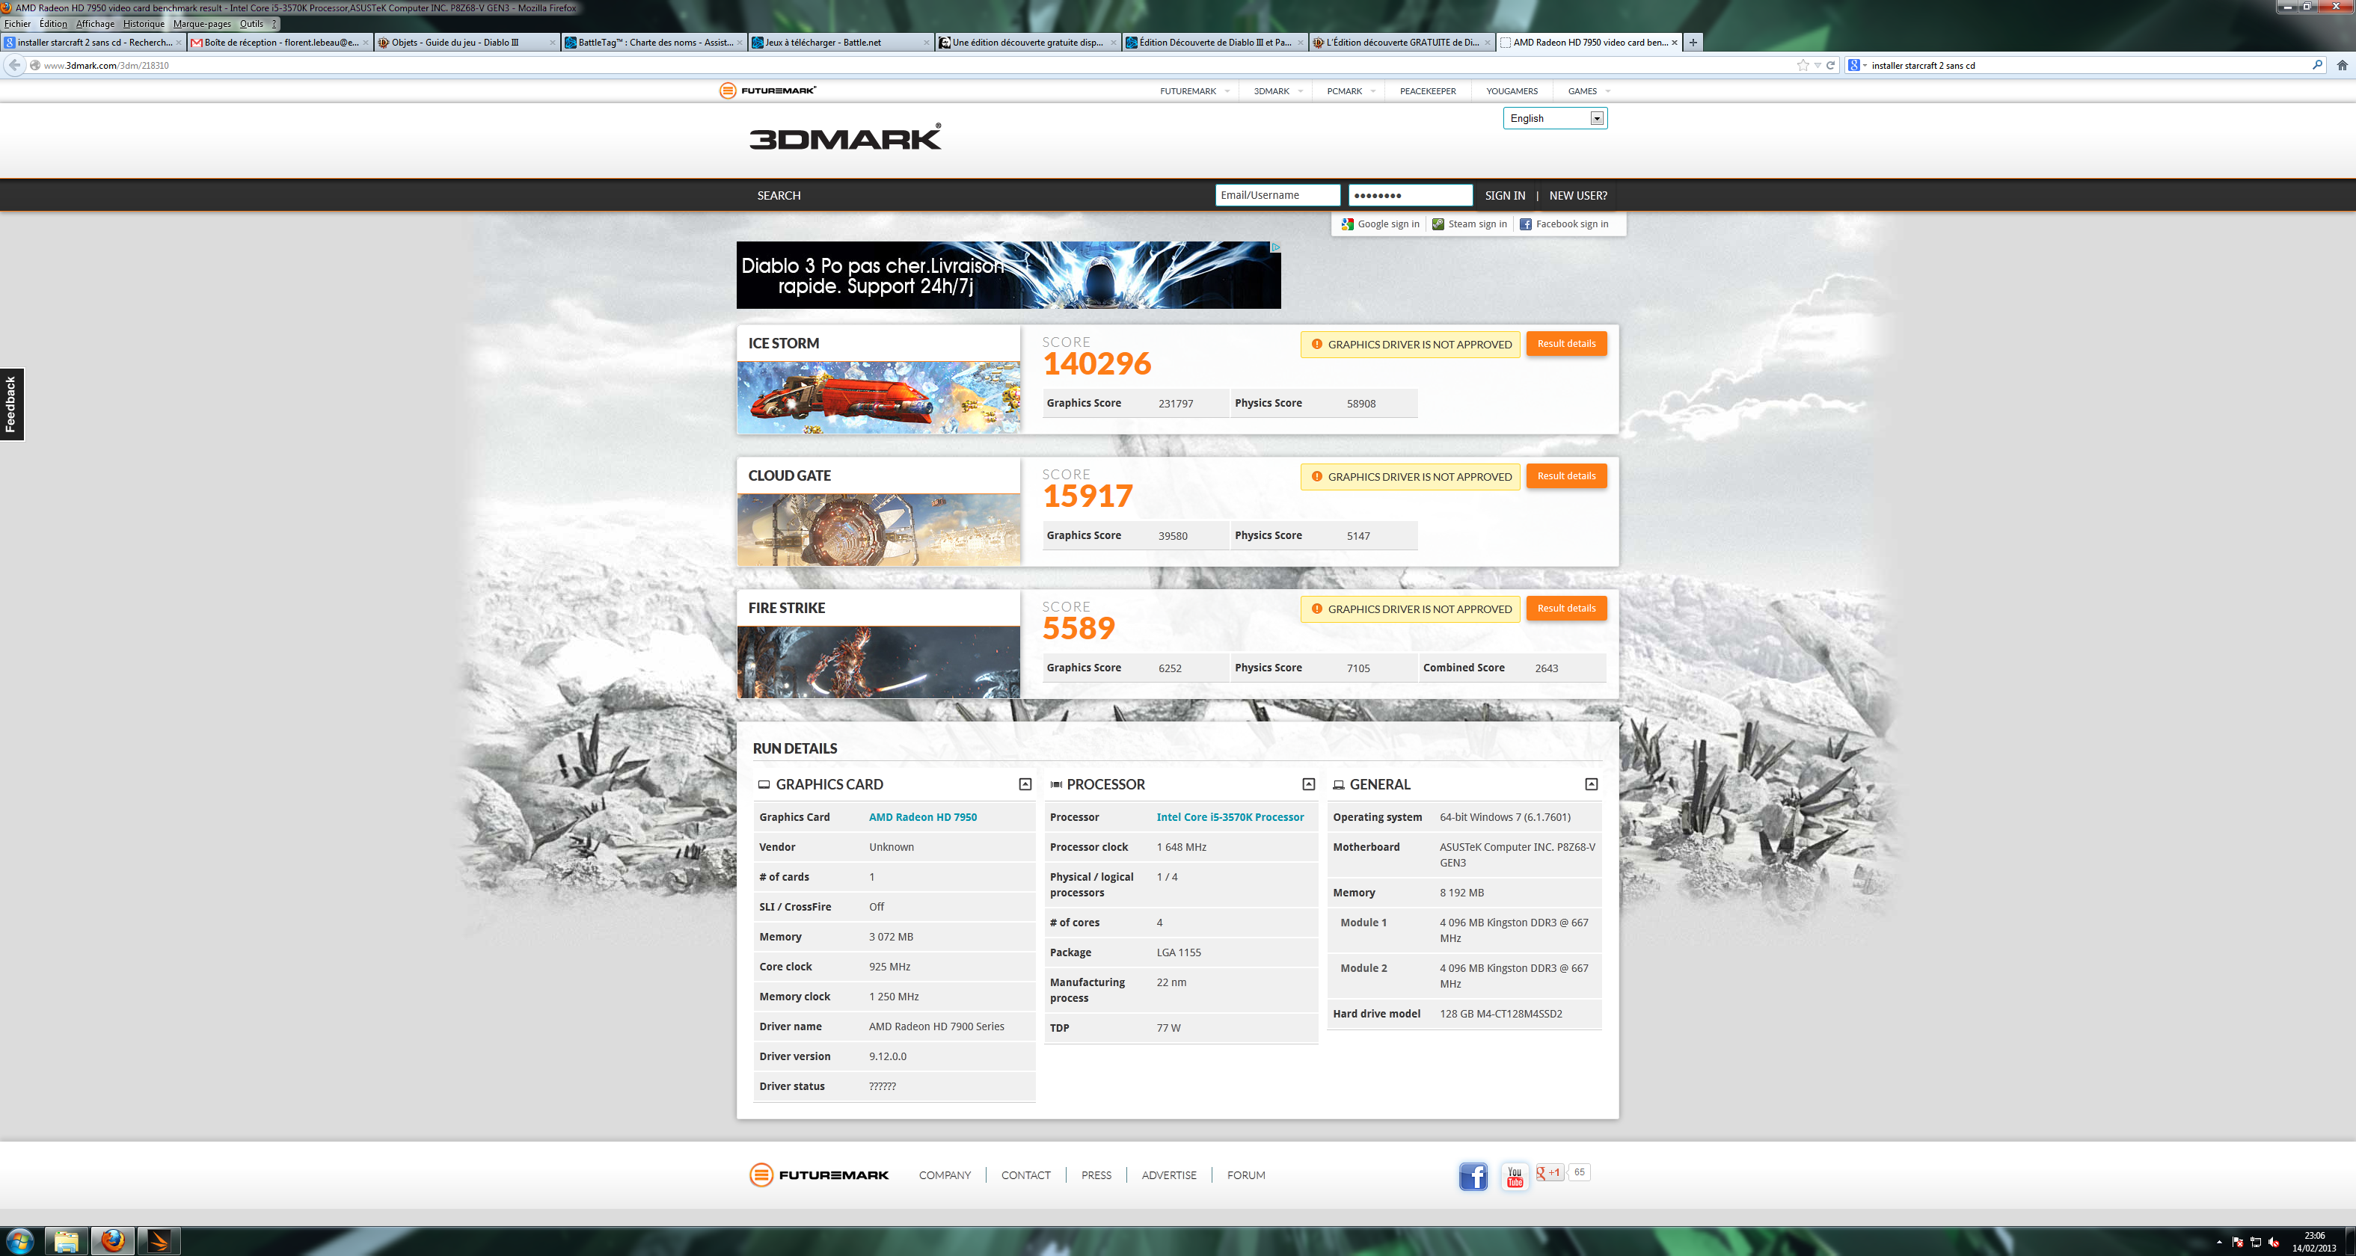
Task: Collapse the Processor section
Action: tap(1308, 784)
